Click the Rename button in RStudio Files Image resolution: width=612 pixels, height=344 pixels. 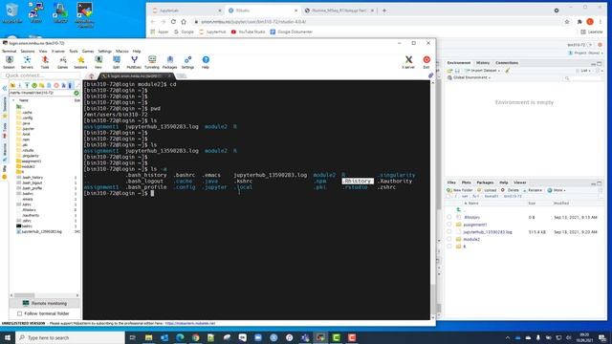pyautogui.click(x=533, y=190)
